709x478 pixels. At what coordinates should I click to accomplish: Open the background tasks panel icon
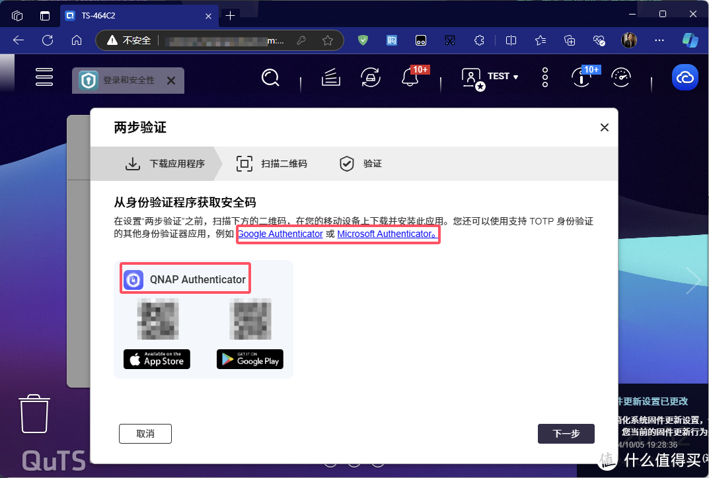(x=330, y=77)
